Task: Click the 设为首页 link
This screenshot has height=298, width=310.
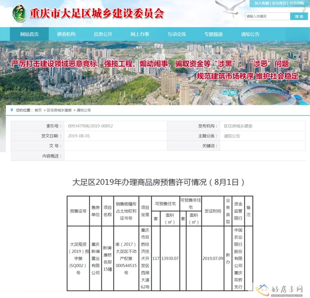Action: point(279,3)
